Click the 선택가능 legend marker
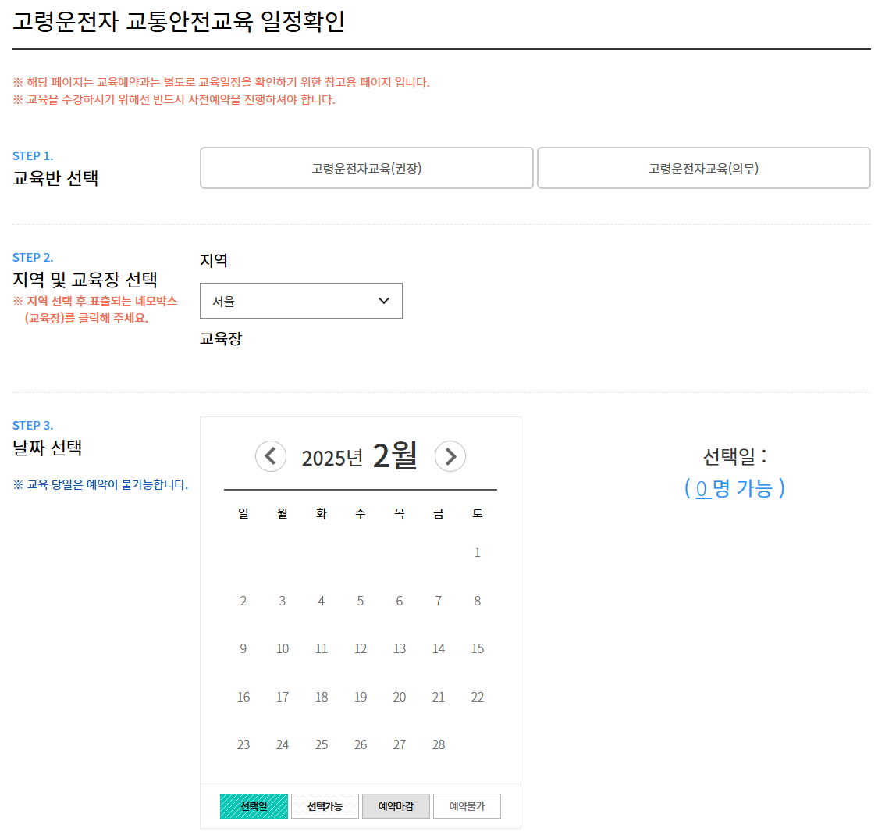This screenshot has height=839, width=878. [325, 805]
